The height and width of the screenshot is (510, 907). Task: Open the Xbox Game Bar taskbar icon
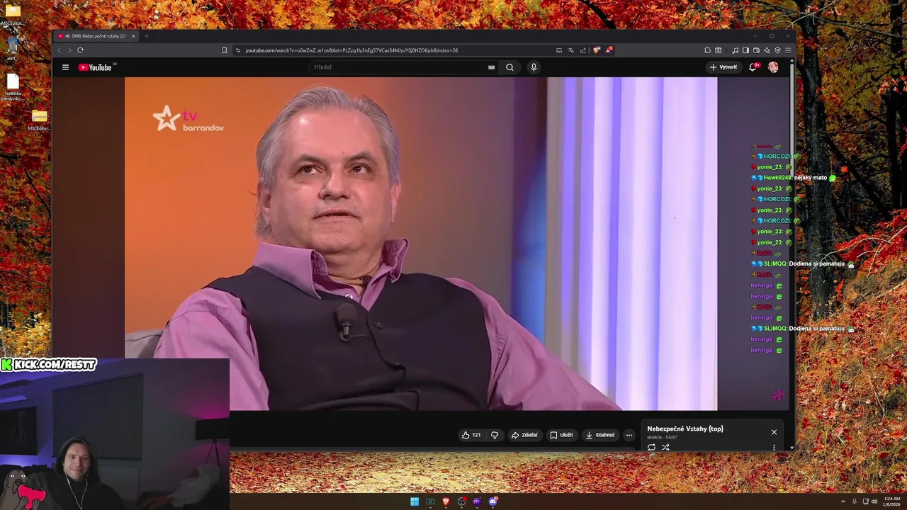click(430, 501)
